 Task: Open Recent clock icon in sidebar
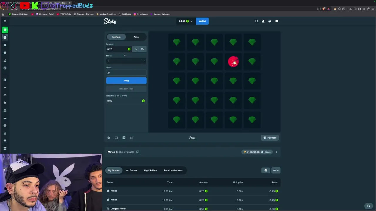tap(5, 53)
